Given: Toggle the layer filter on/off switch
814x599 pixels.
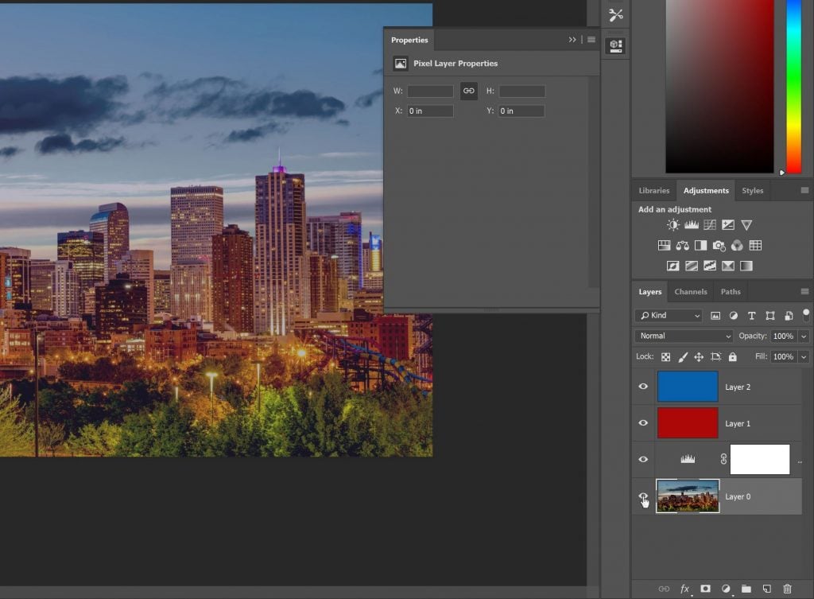Looking at the screenshot, I should pos(806,315).
